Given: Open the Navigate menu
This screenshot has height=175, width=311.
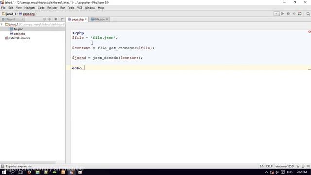Looking at the screenshot, I should (30, 8).
